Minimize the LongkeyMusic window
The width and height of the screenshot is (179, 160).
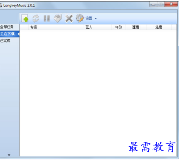tap(153, 5)
